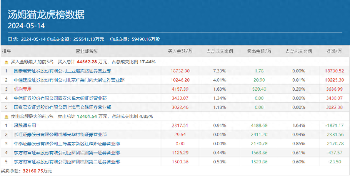Open 中信建投证券北京广渠门内大街营业部 link
The height and width of the screenshot is (176, 350).
click(x=69, y=80)
